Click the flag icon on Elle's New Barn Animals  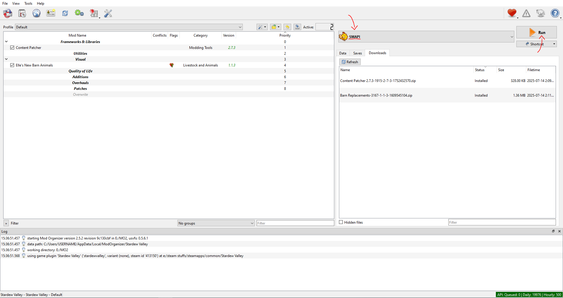[x=172, y=65]
